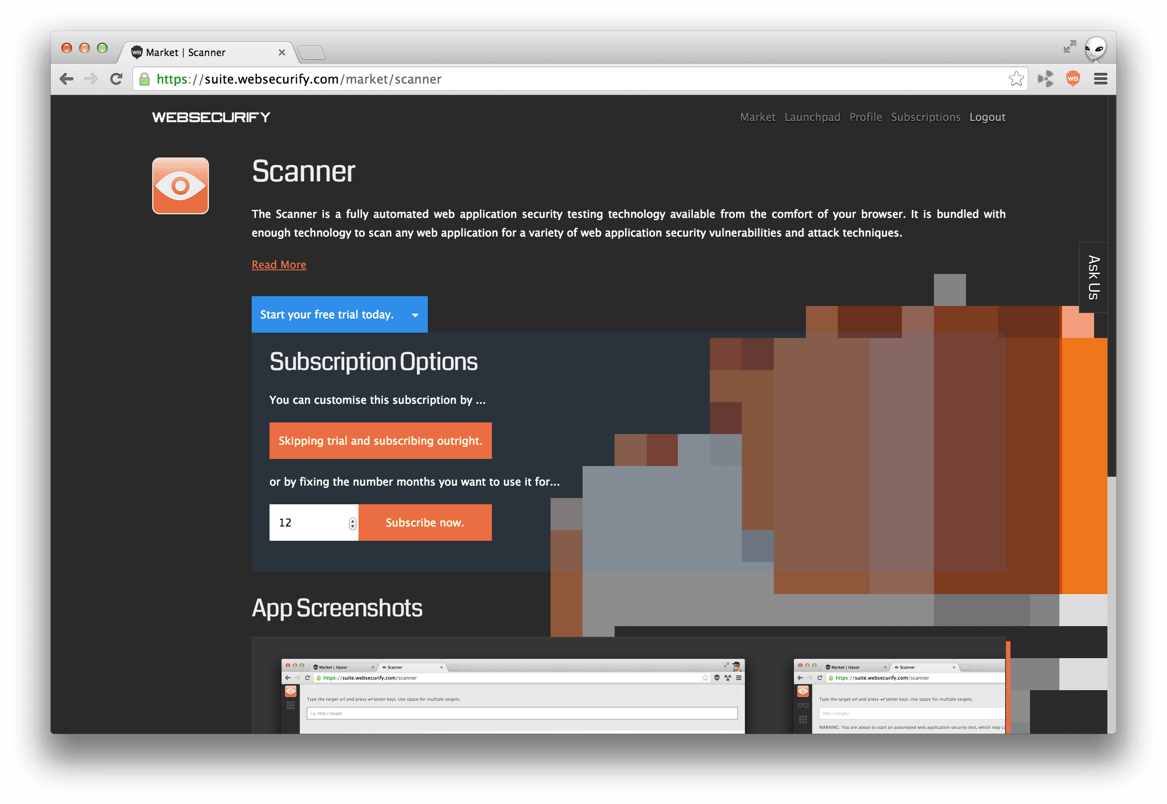Click the months stepper arrows
The width and height of the screenshot is (1167, 804).
tap(352, 523)
